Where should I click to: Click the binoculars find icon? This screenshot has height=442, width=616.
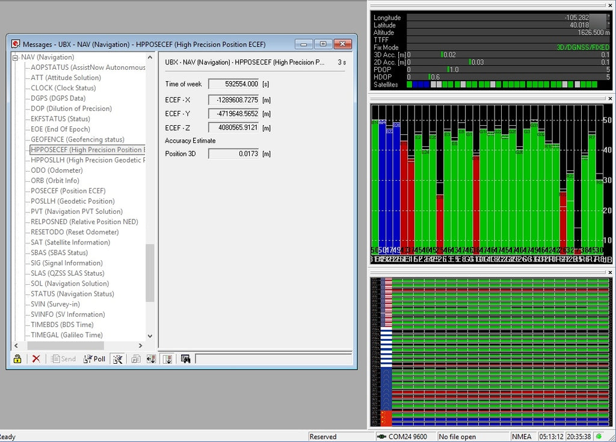pos(185,359)
